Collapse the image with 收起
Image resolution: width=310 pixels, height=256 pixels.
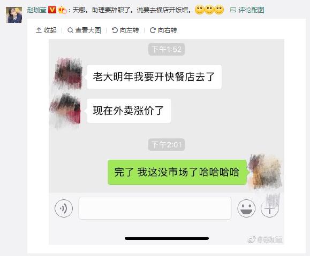(x=46, y=30)
